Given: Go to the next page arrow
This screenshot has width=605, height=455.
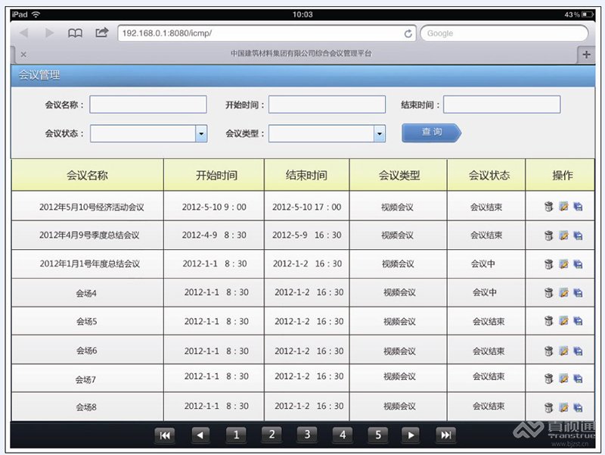Looking at the screenshot, I should pos(410,435).
